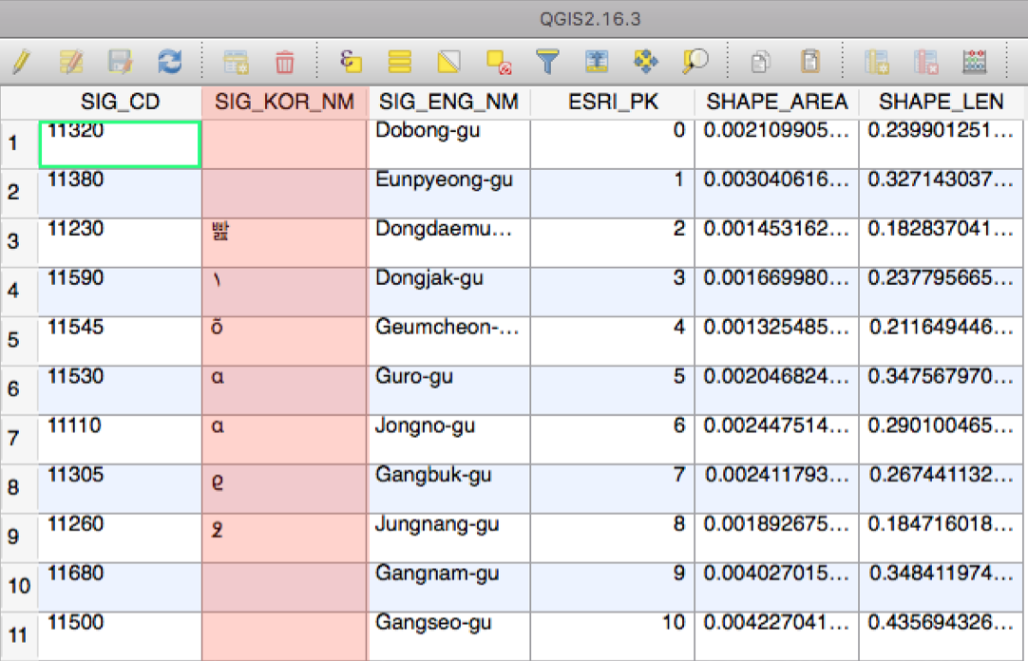Click the Jungnang-gu cell

point(448,538)
